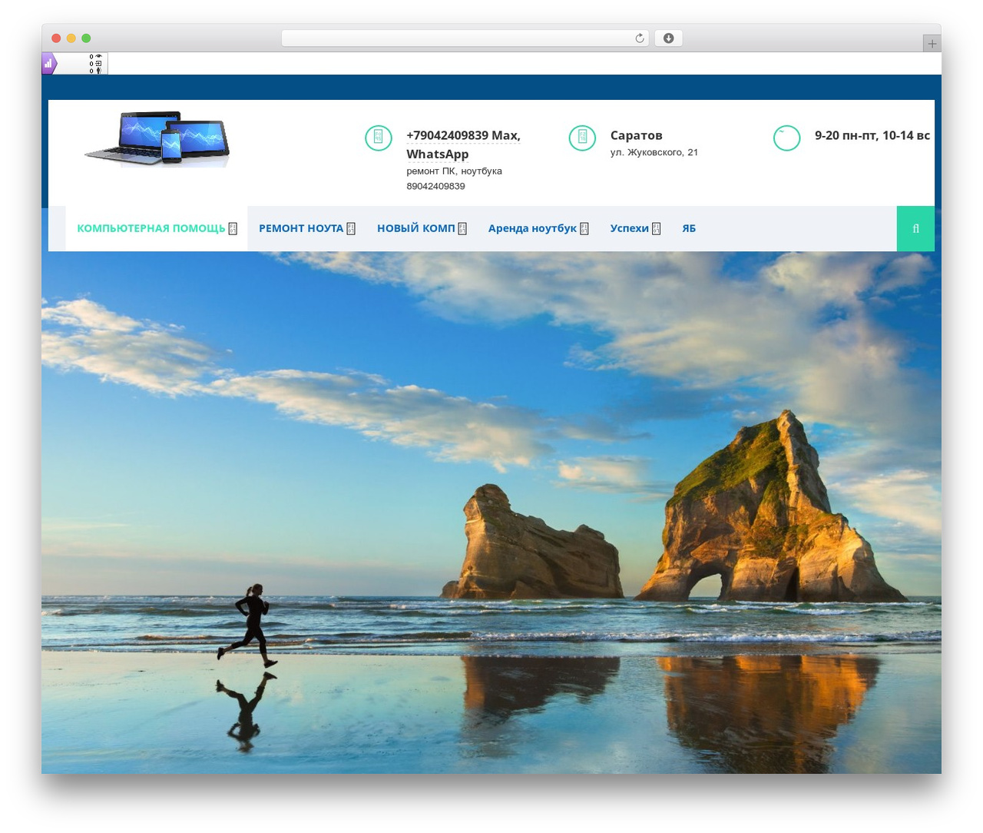Click the site logo with laptop and tablet
Viewport: 983px width, 833px height.
157,139
